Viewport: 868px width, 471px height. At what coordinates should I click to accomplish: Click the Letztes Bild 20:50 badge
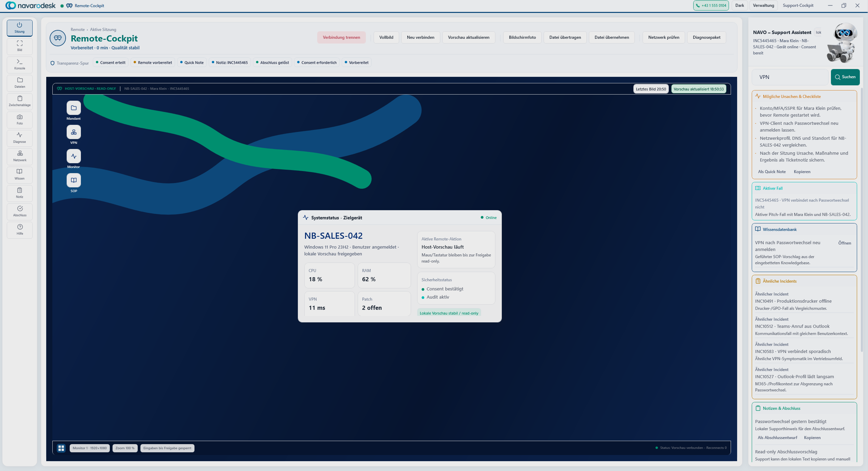(651, 89)
